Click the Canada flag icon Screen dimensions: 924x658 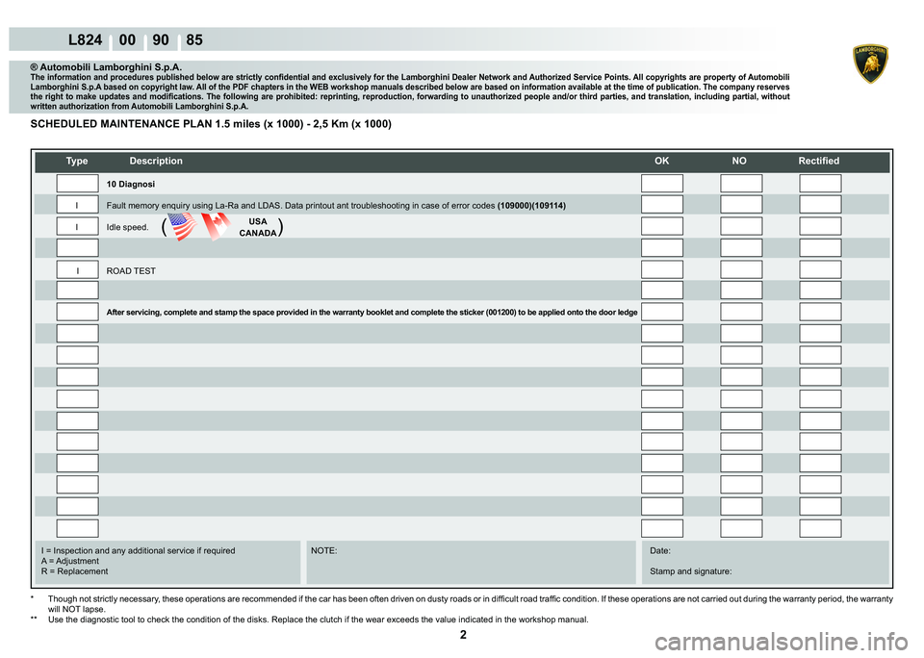coord(215,227)
